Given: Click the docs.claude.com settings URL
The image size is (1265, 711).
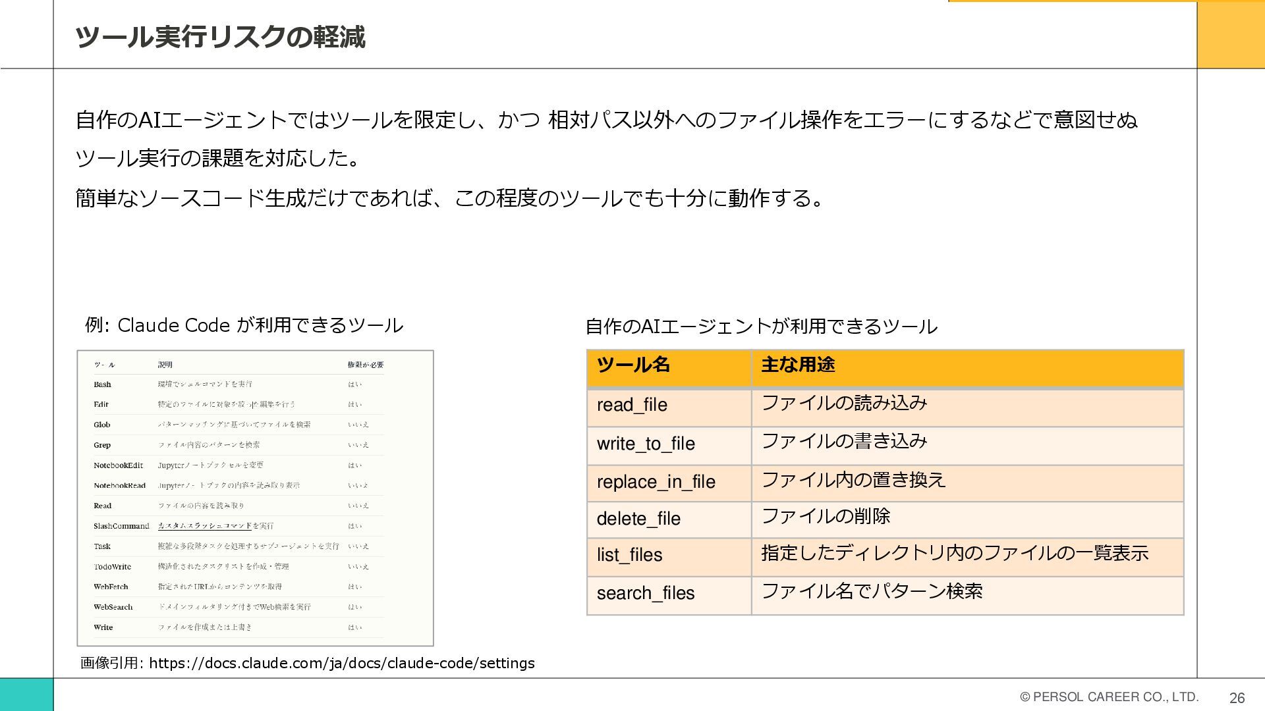Looking at the screenshot, I should click(x=341, y=663).
